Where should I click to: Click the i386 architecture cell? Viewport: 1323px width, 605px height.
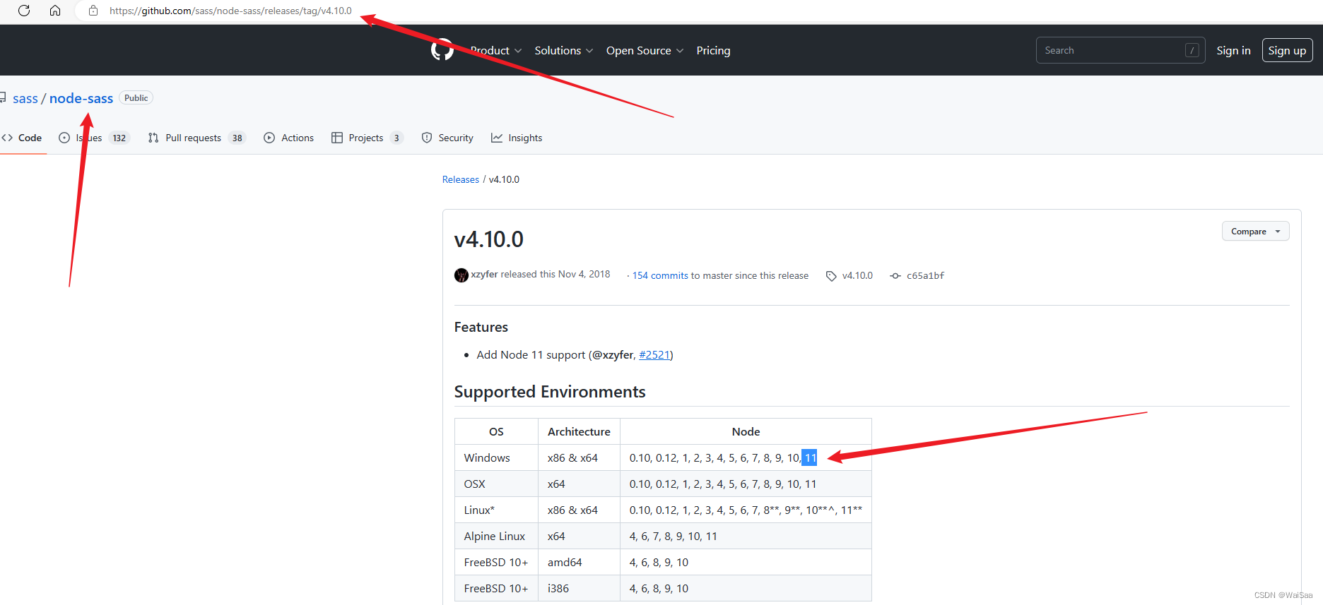point(579,588)
